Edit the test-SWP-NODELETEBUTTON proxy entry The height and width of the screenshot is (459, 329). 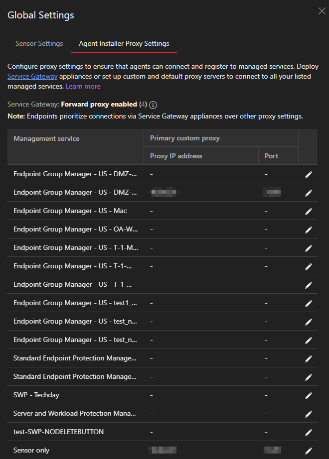click(x=309, y=432)
